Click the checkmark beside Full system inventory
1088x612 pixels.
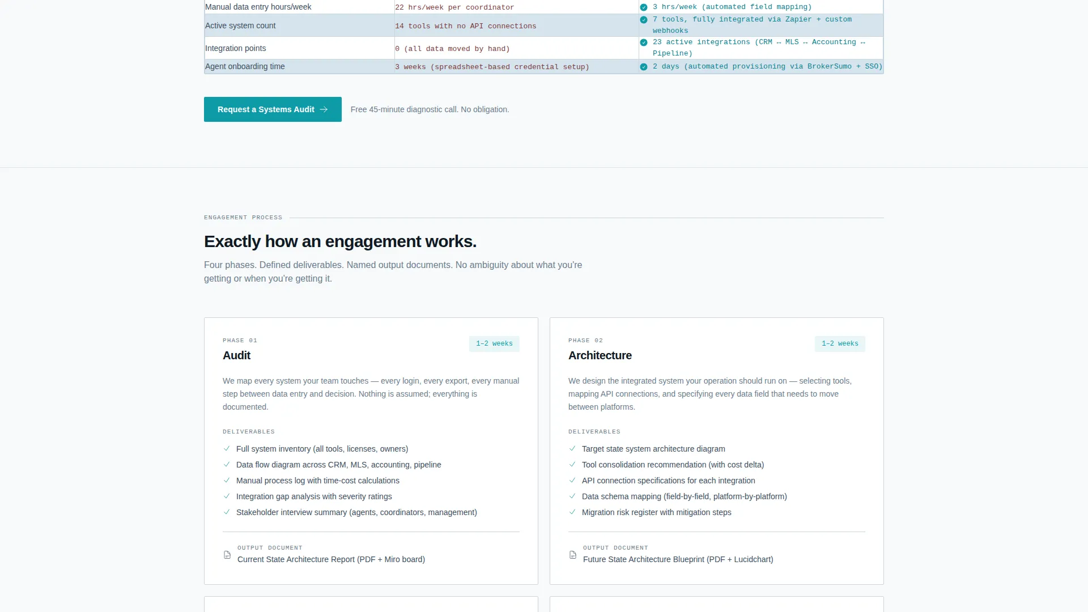pyautogui.click(x=227, y=448)
